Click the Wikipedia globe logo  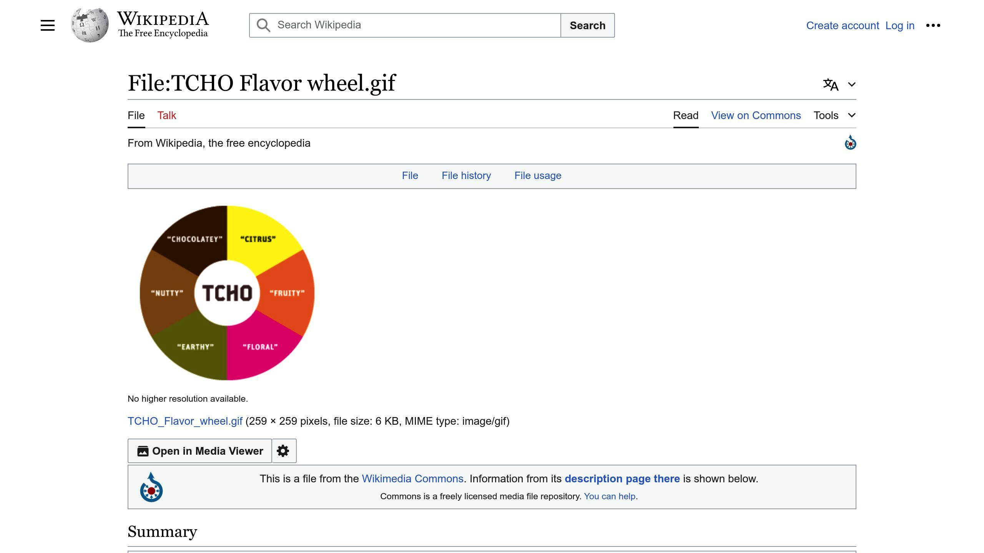click(90, 25)
